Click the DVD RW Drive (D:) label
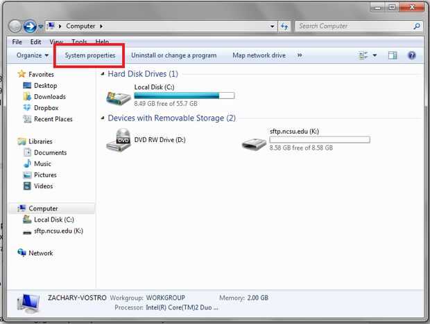The image size is (430, 324). click(x=160, y=140)
